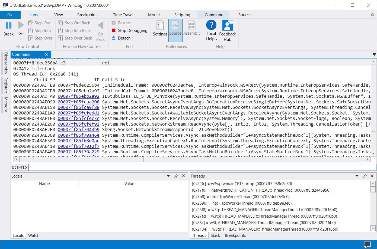Click Step Over in Flow Control
This screenshot has height=249, width=377.
coord(40,38)
